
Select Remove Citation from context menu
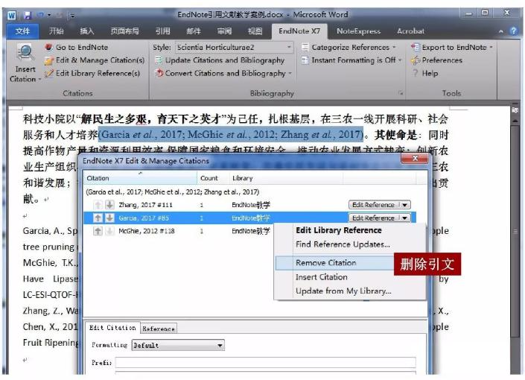pyautogui.click(x=325, y=262)
